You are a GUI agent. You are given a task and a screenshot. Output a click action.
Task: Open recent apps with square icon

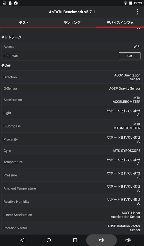point(75,240)
